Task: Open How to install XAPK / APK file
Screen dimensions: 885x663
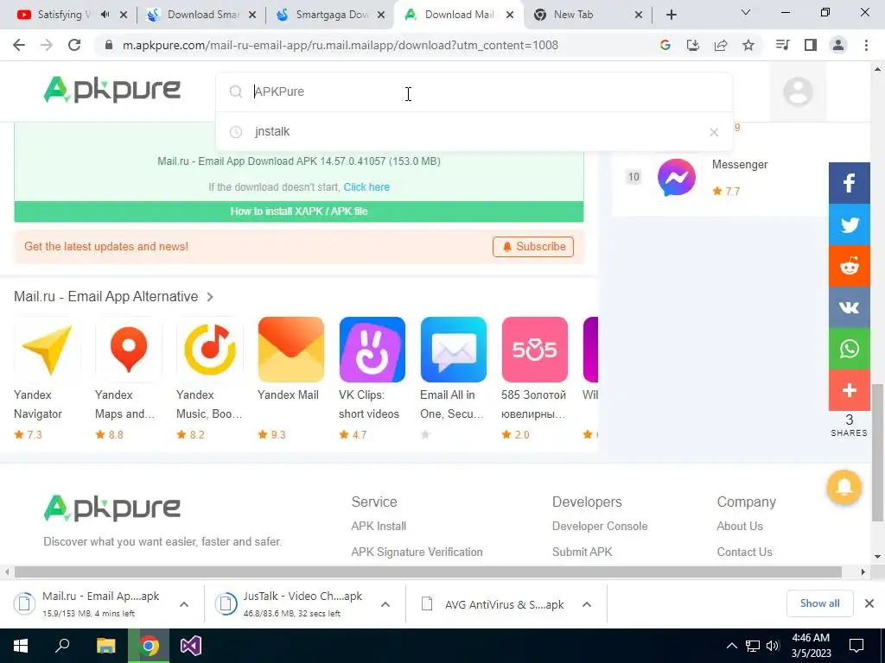Action: click(298, 212)
